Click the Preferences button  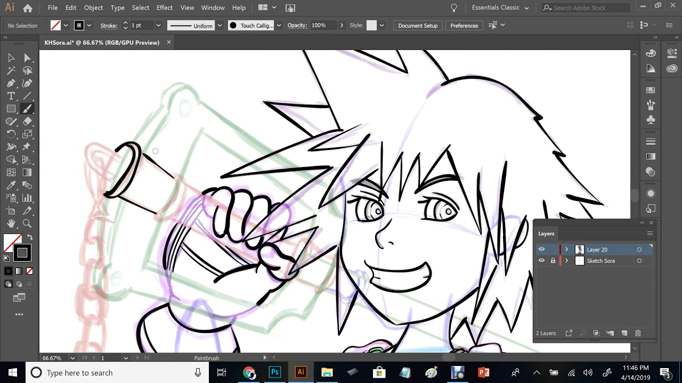click(x=464, y=26)
